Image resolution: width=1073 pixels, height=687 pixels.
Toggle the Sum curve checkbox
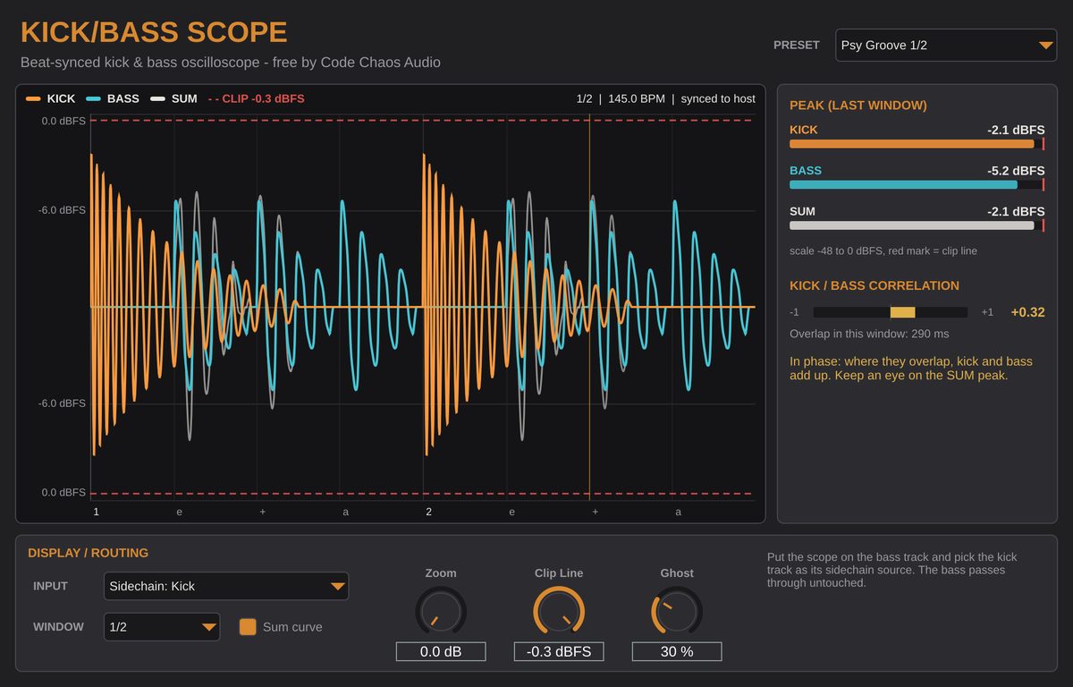click(248, 627)
